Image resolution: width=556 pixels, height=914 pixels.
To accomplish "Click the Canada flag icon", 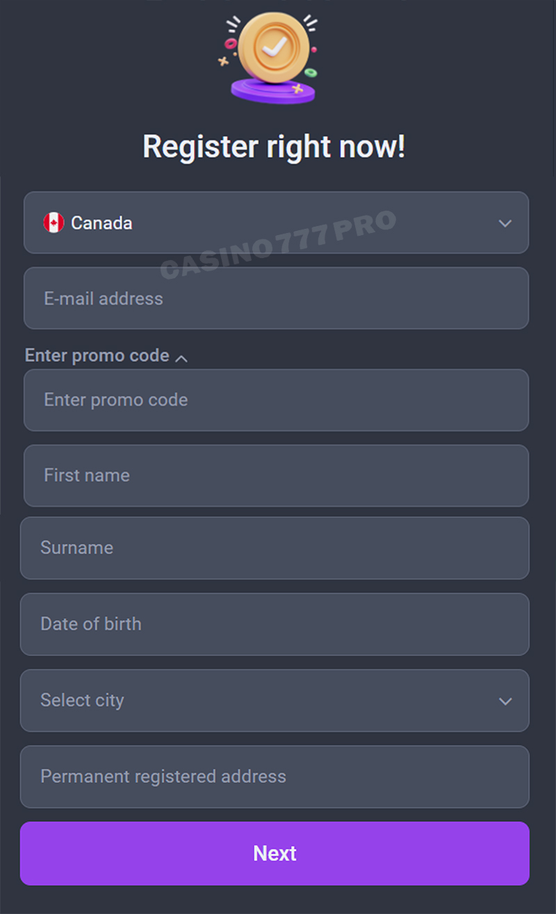I will pyautogui.click(x=54, y=223).
